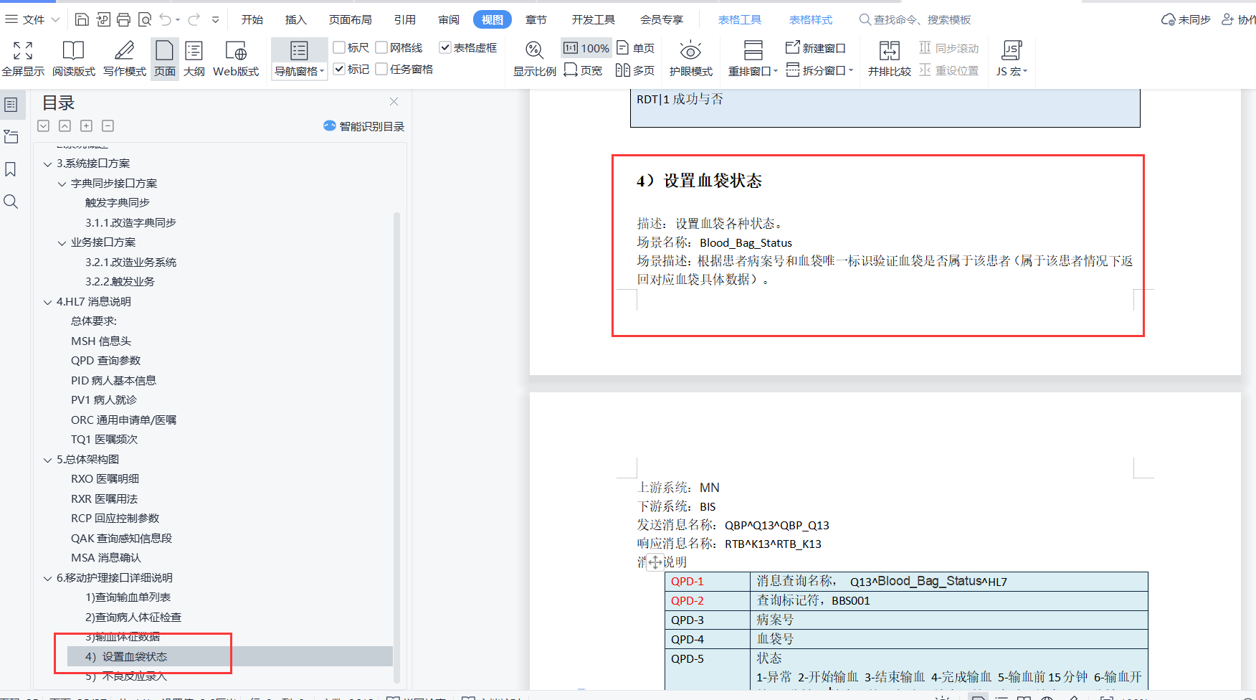The width and height of the screenshot is (1256, 700).
Task: Expand the quick access customize dropdown
Action: tap(215, 19)
